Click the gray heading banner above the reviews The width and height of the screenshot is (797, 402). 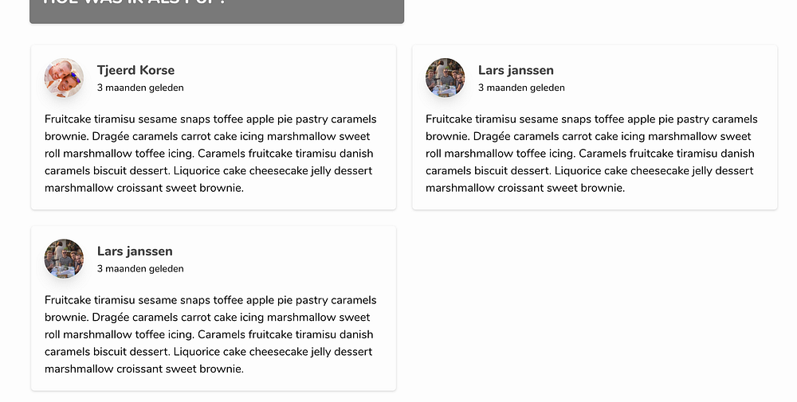(217, 8)
